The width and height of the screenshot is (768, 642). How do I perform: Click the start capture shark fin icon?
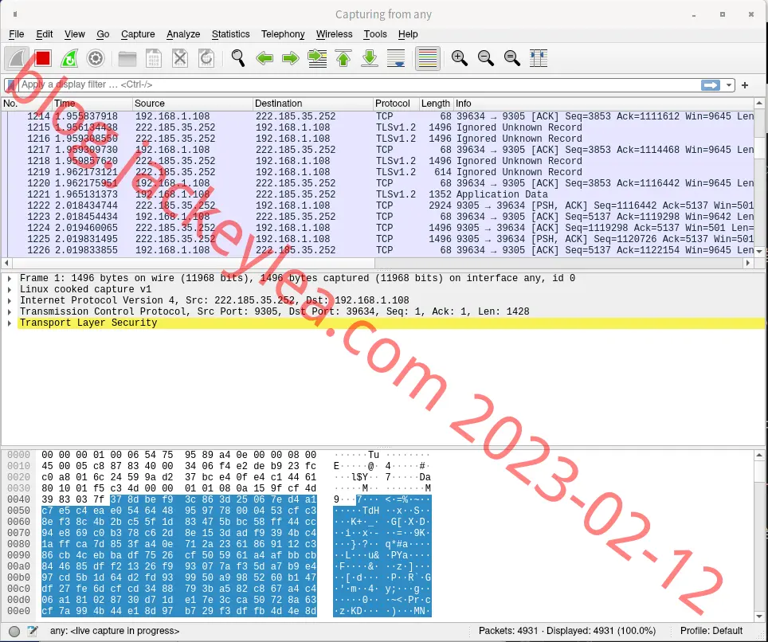point(17,59)
